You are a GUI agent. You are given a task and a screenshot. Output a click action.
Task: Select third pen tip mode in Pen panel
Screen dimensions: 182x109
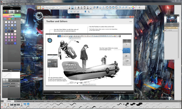tap(17, 80)
